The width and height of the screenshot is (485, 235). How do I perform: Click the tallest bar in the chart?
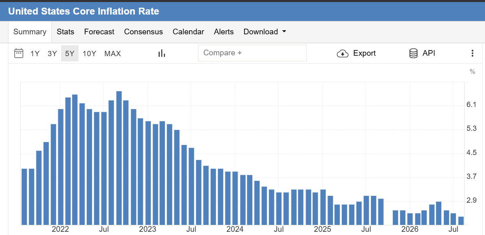[x=119, y=158]
